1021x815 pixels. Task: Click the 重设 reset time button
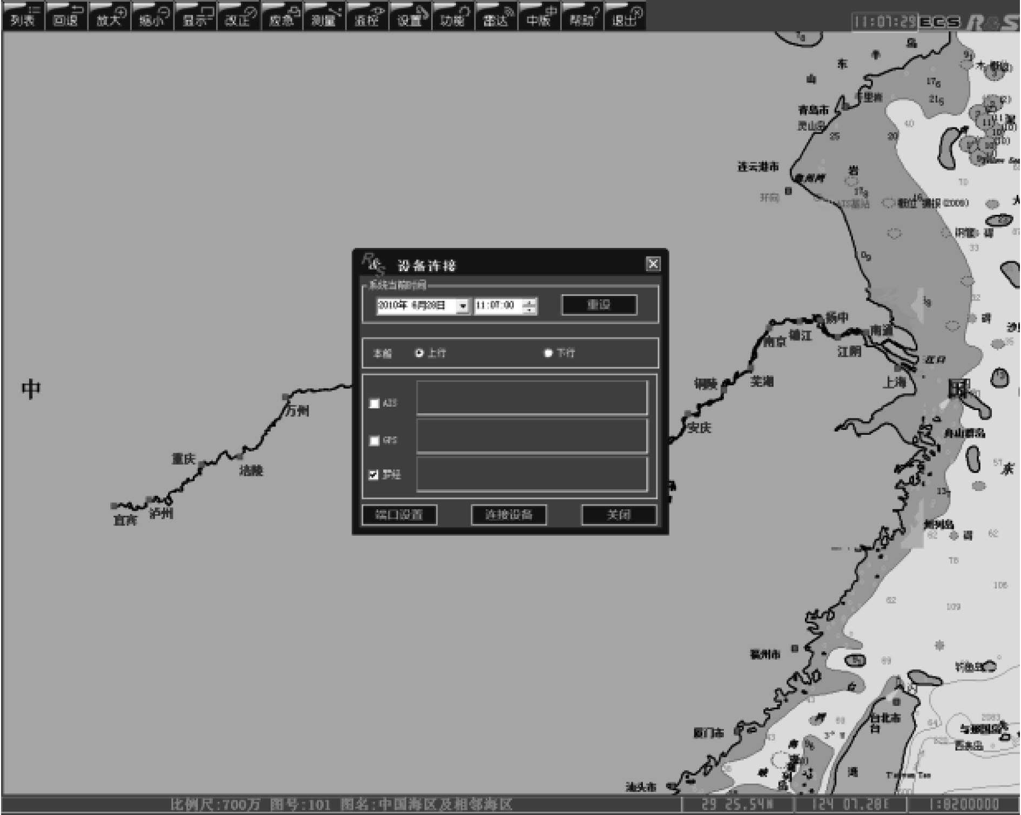[599, 305]
